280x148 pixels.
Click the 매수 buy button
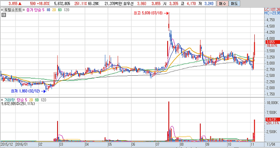(222, 3)
